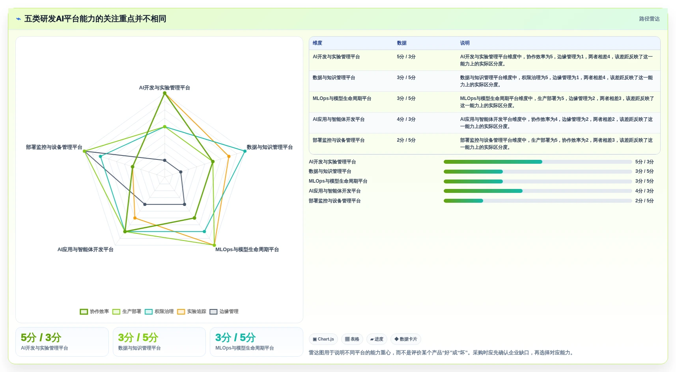Open the 3分 / 5分 数据与知识管理平台 card

click(159, 342)
